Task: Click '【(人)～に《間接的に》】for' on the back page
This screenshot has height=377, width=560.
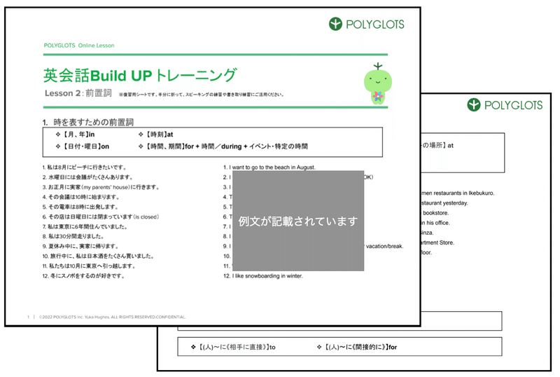Action: click(x=357, y=347)
